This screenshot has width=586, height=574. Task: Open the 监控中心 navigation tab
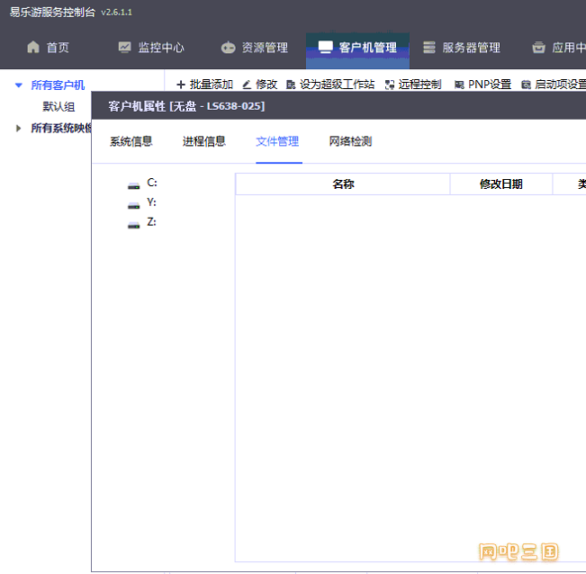151,48
